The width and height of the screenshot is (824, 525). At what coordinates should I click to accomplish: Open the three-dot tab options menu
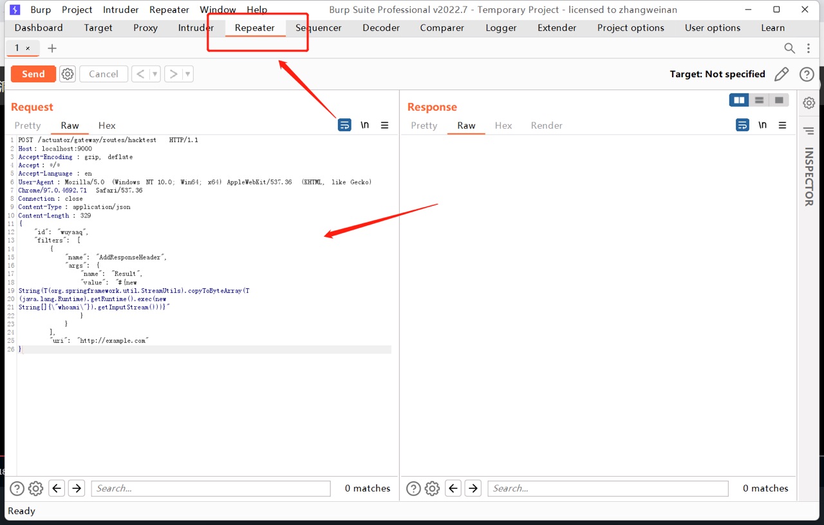point(809,48)
